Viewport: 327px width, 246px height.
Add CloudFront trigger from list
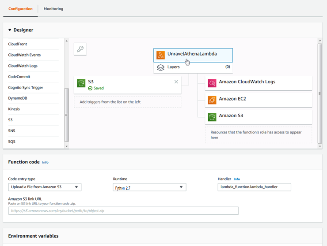click(18, 44)
